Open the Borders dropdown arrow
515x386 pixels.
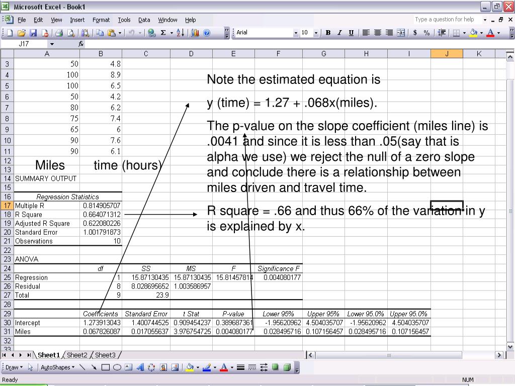(464, 33)
